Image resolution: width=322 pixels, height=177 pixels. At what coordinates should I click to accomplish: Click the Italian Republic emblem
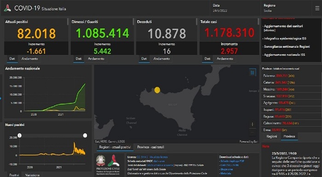point(101,161)
